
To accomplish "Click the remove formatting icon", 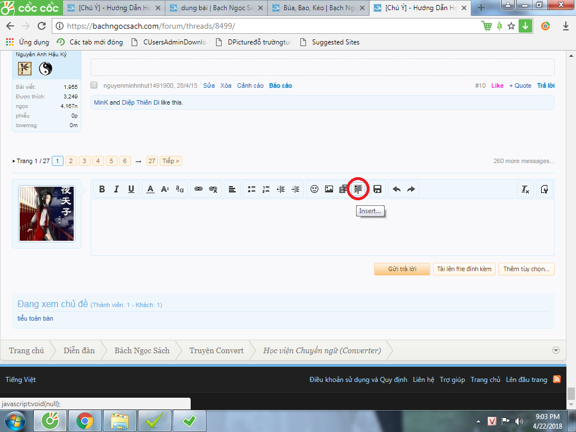I will coord(525,190).
